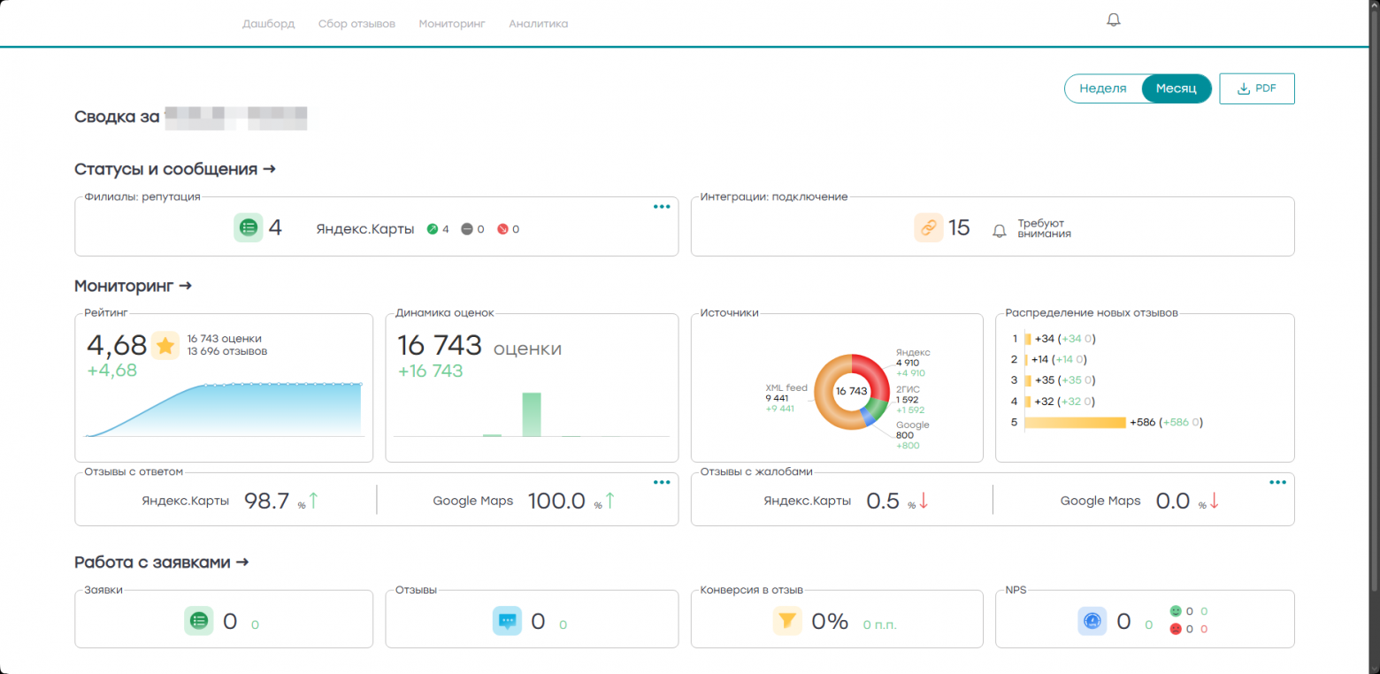Select the Месяц period option

click(x=1177, y=88)
